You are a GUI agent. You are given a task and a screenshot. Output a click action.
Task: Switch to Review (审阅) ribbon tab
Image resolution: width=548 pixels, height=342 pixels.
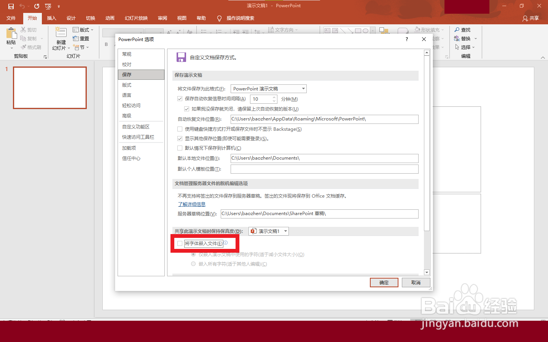pyautogui.click(x=162, y=18)
